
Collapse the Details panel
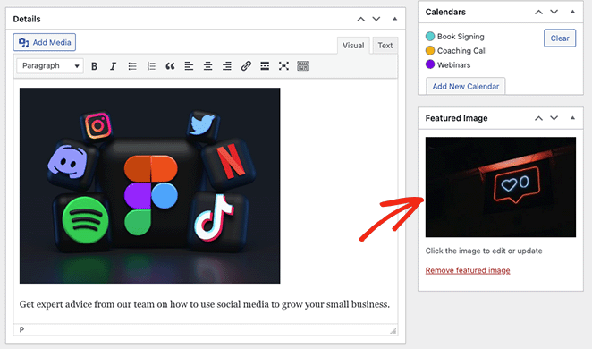click(394, 19)
